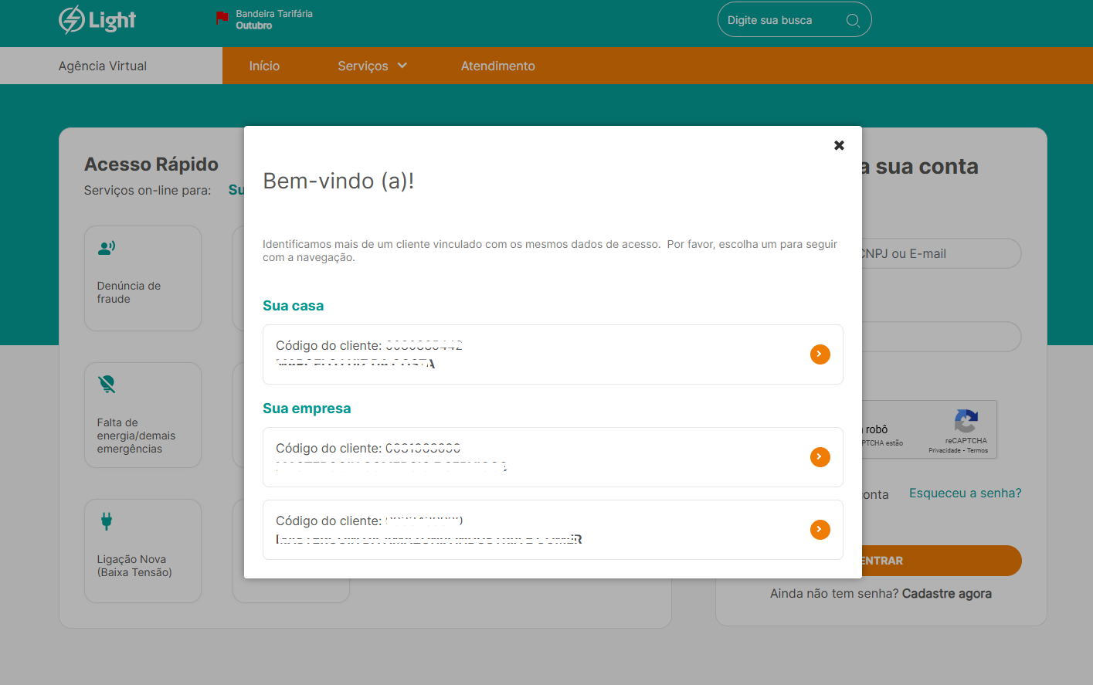Click the Light logo in header

pyautogui.click(x=97, y=20)
